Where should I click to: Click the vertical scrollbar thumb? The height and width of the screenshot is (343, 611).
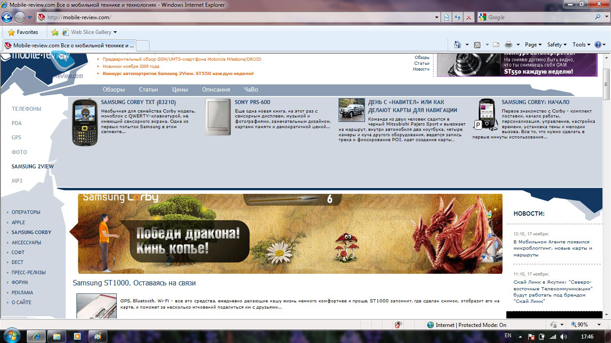point(607,84)
